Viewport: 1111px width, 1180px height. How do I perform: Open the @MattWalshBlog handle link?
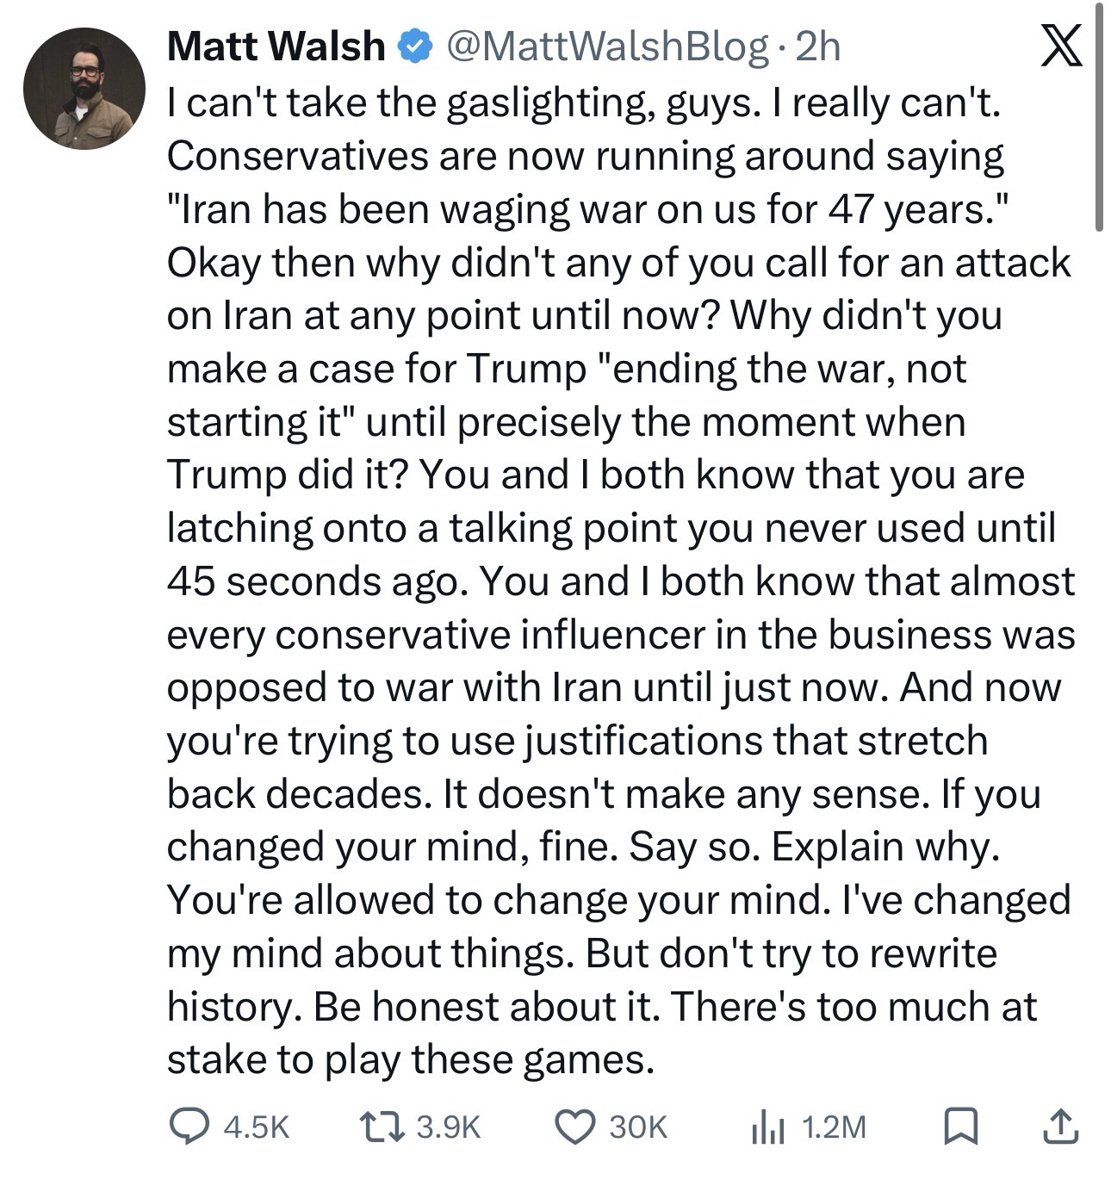[x=606, y=47]
